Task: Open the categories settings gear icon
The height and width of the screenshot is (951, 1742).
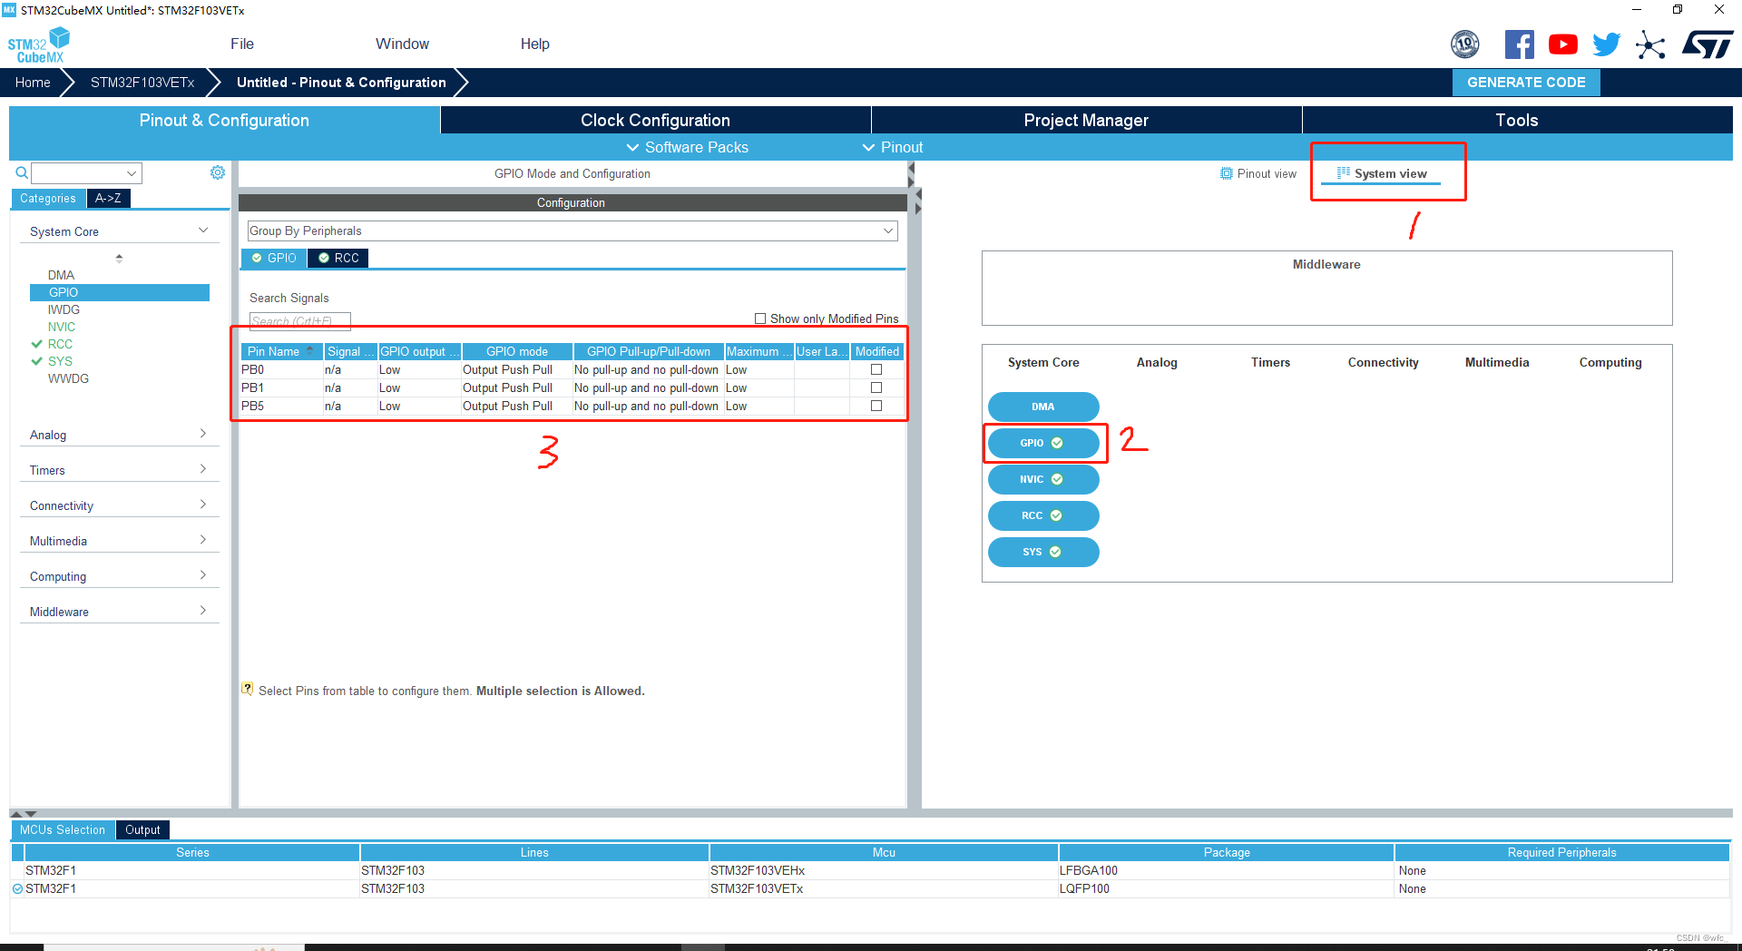Action: (218, 172)
